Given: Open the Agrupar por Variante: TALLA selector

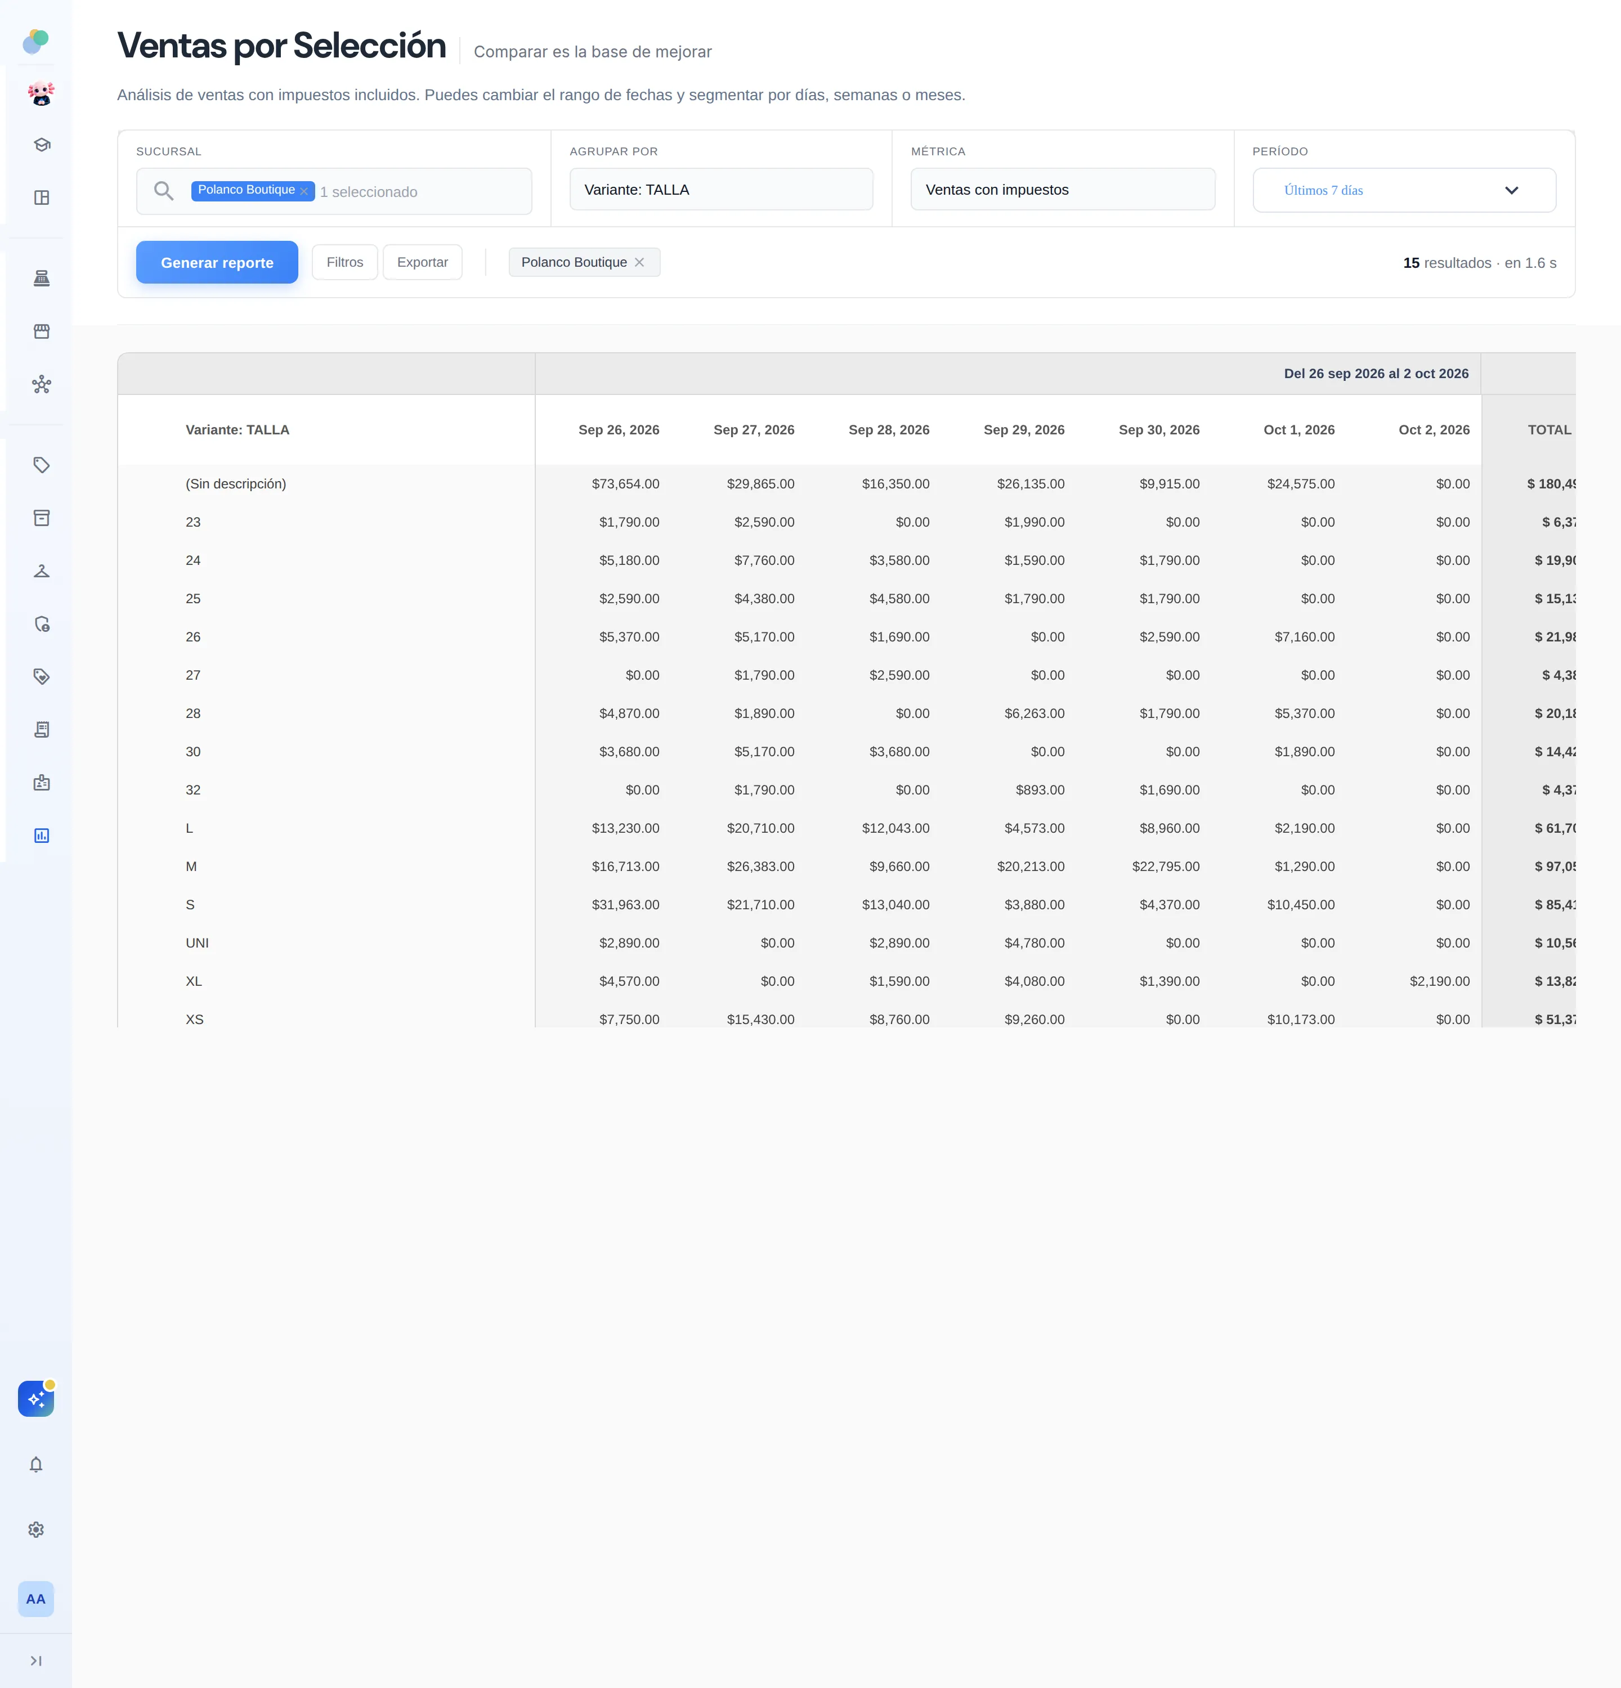Looking at the screenshot, I should pyautogui.click(x=721, y=190).
